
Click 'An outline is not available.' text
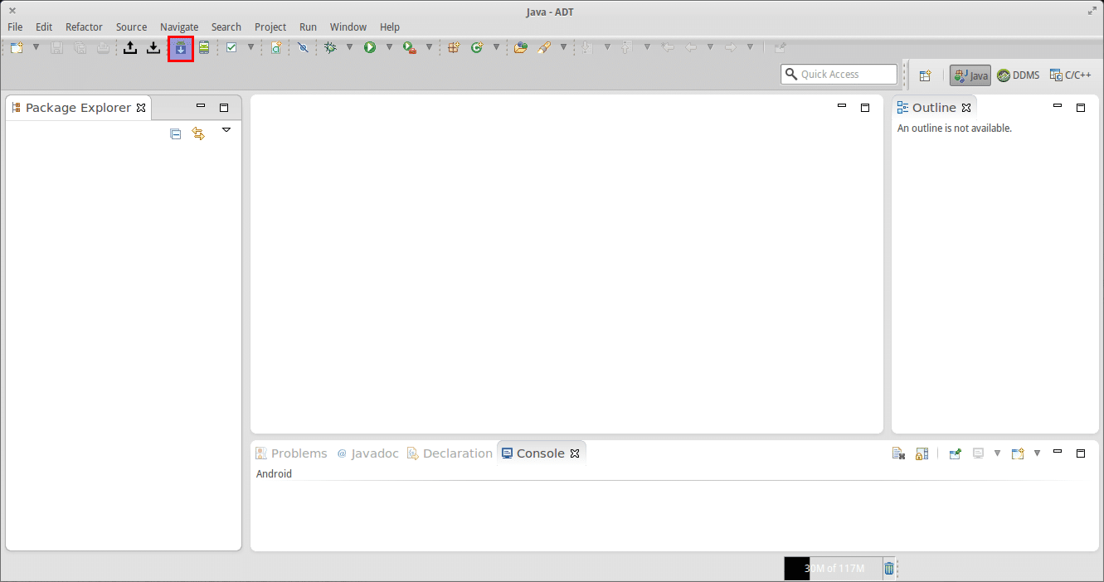pyautogui.click(x=955, y=129)
